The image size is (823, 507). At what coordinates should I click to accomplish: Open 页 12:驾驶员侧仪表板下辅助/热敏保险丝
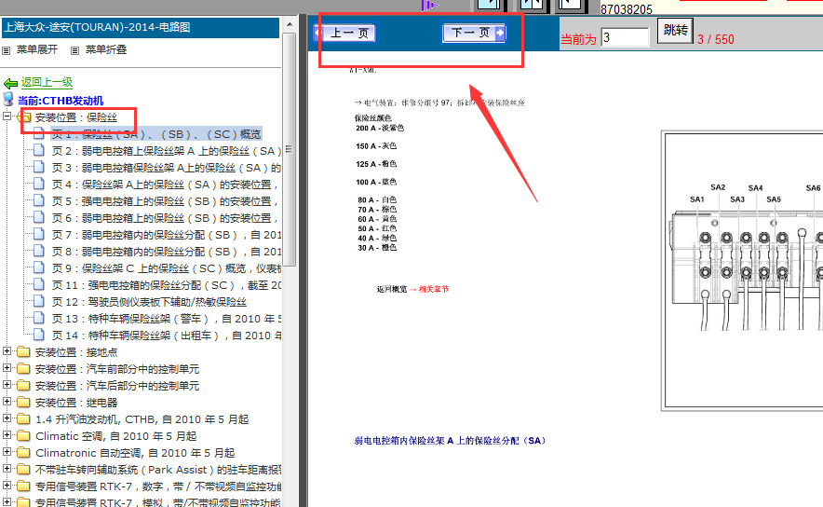coord(149,302)
